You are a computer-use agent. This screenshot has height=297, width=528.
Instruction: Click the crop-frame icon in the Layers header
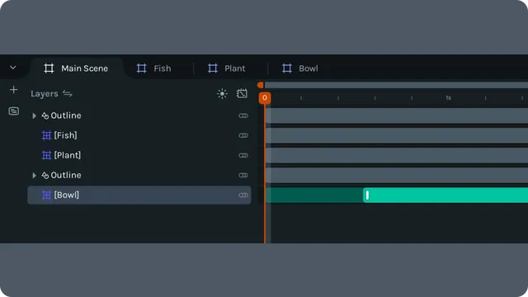click(242, 93)
